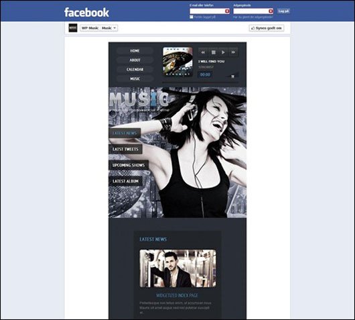Click the rewind button in music player
Screen dimensions: 355x320
click(203, 52)
